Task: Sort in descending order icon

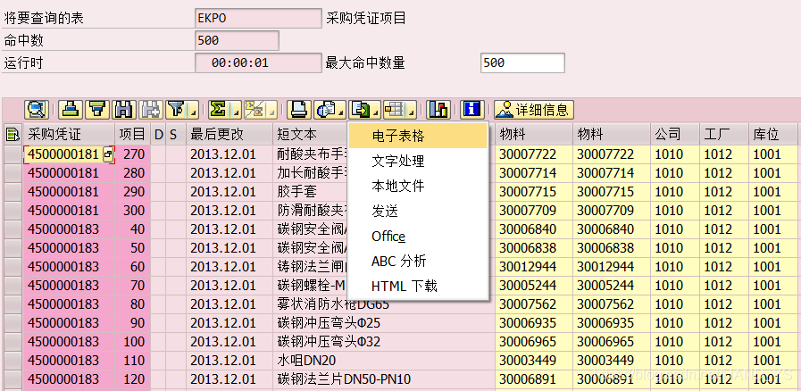Action: tap(97, 109)
